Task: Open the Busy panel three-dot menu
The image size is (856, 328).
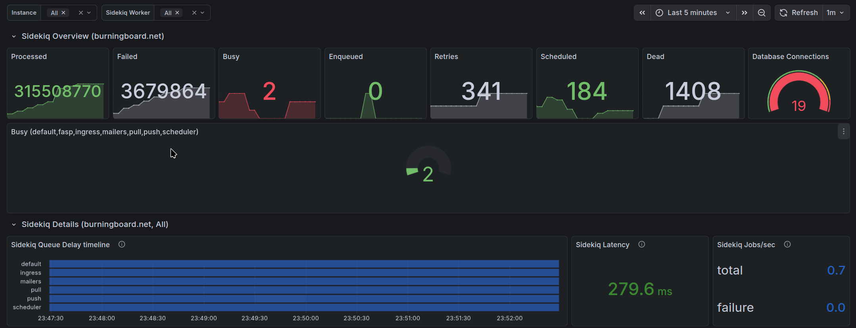Action: [x=843, y=132]
